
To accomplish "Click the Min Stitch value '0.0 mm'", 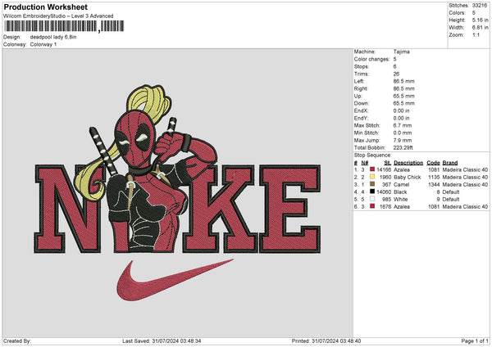I will point(403,133).
